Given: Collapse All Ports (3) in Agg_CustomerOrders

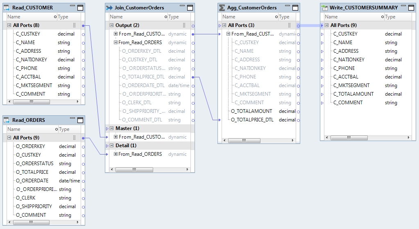Looking at the screenshot, I should (x=224, y=25).
